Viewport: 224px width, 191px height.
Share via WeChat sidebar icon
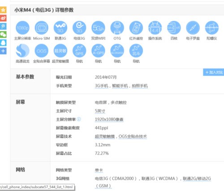coord(3,35)
